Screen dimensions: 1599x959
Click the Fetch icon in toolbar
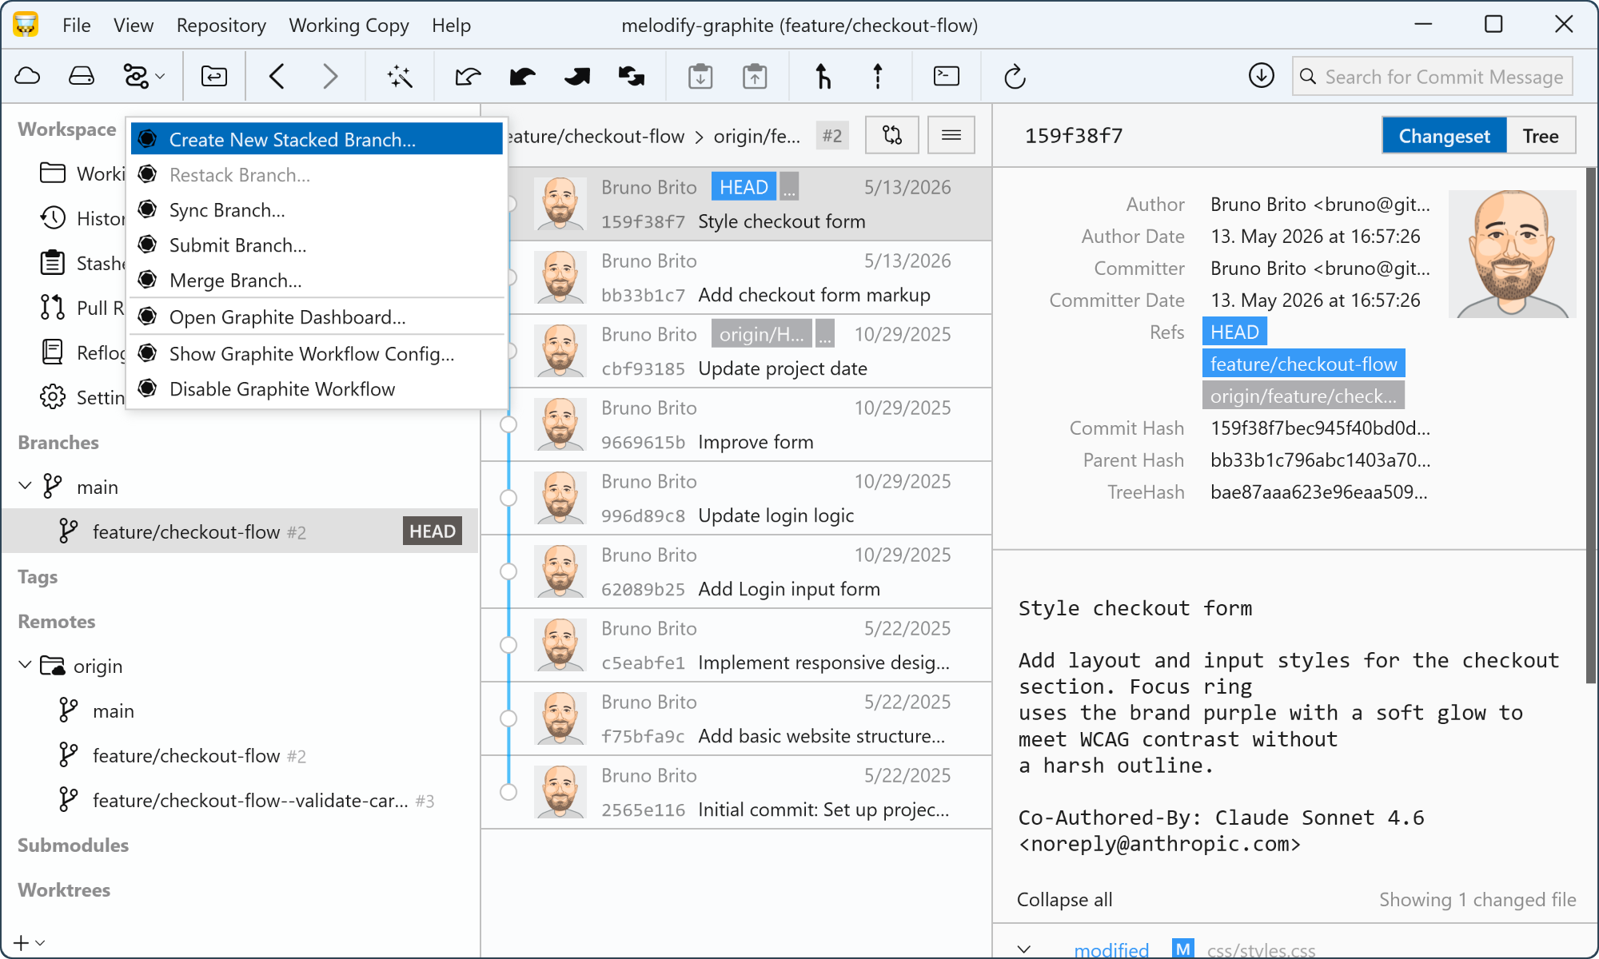pyautogui.click(x=468, y=77)
